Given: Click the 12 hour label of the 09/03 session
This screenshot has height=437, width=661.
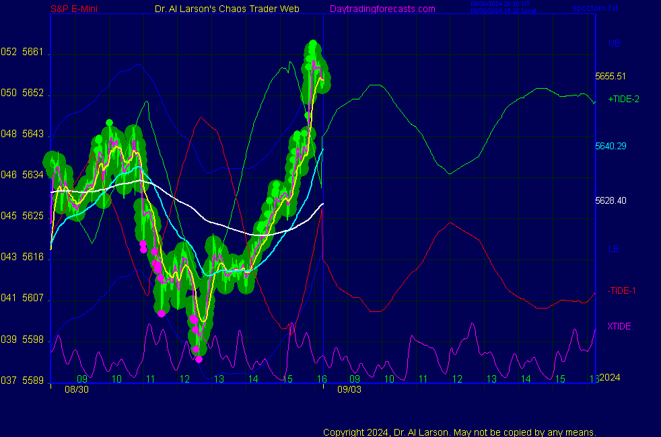Looking at the screenshot, I should (458, 379).
